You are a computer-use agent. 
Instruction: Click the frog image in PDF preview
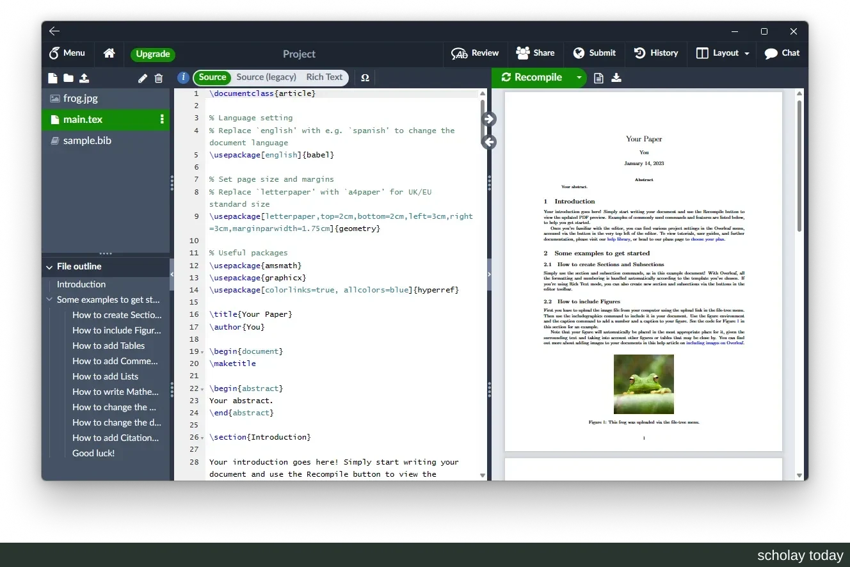click(x=643, y=384)
